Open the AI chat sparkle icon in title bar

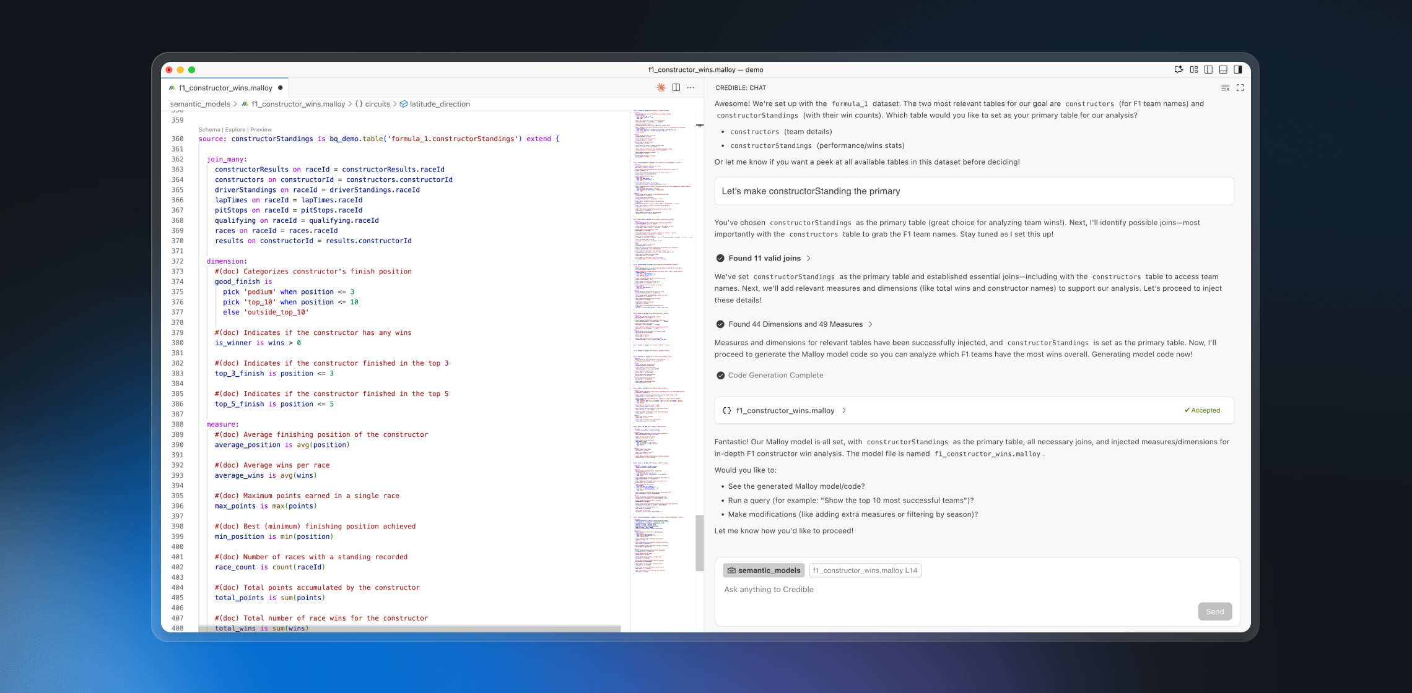1179,70
